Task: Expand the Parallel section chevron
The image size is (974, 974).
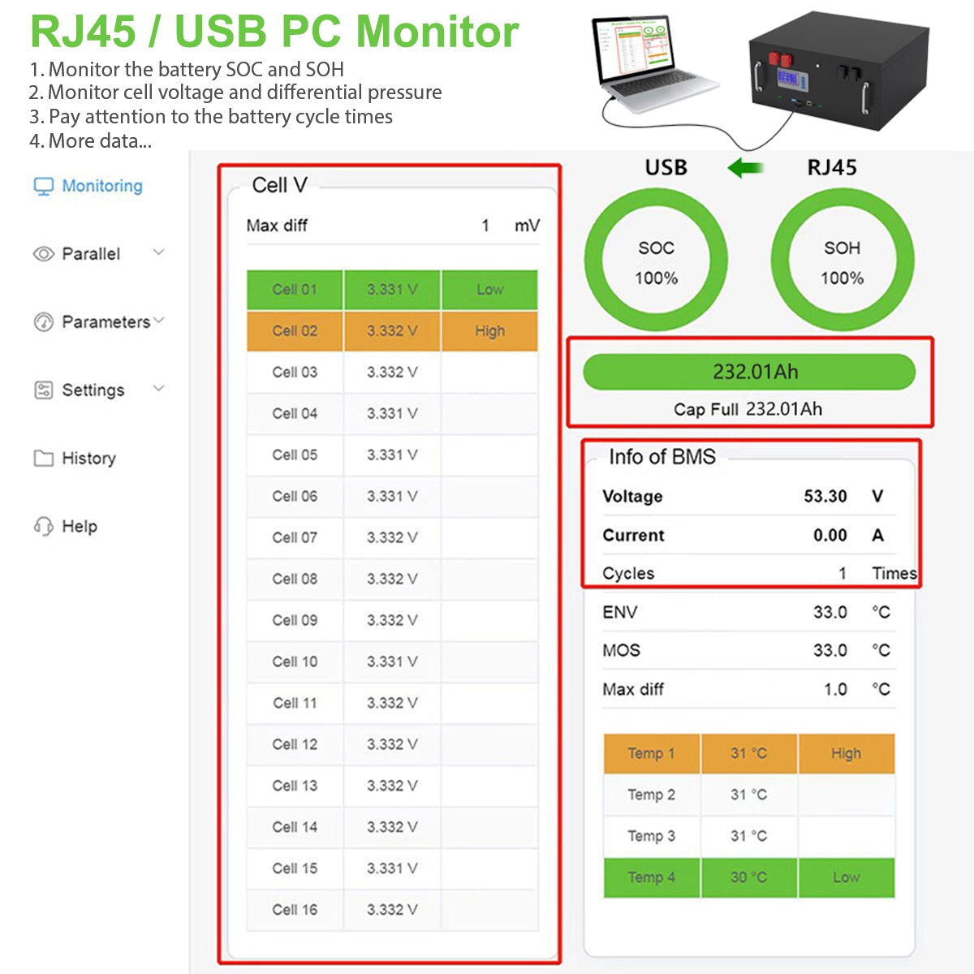Action: coord(159,252)
